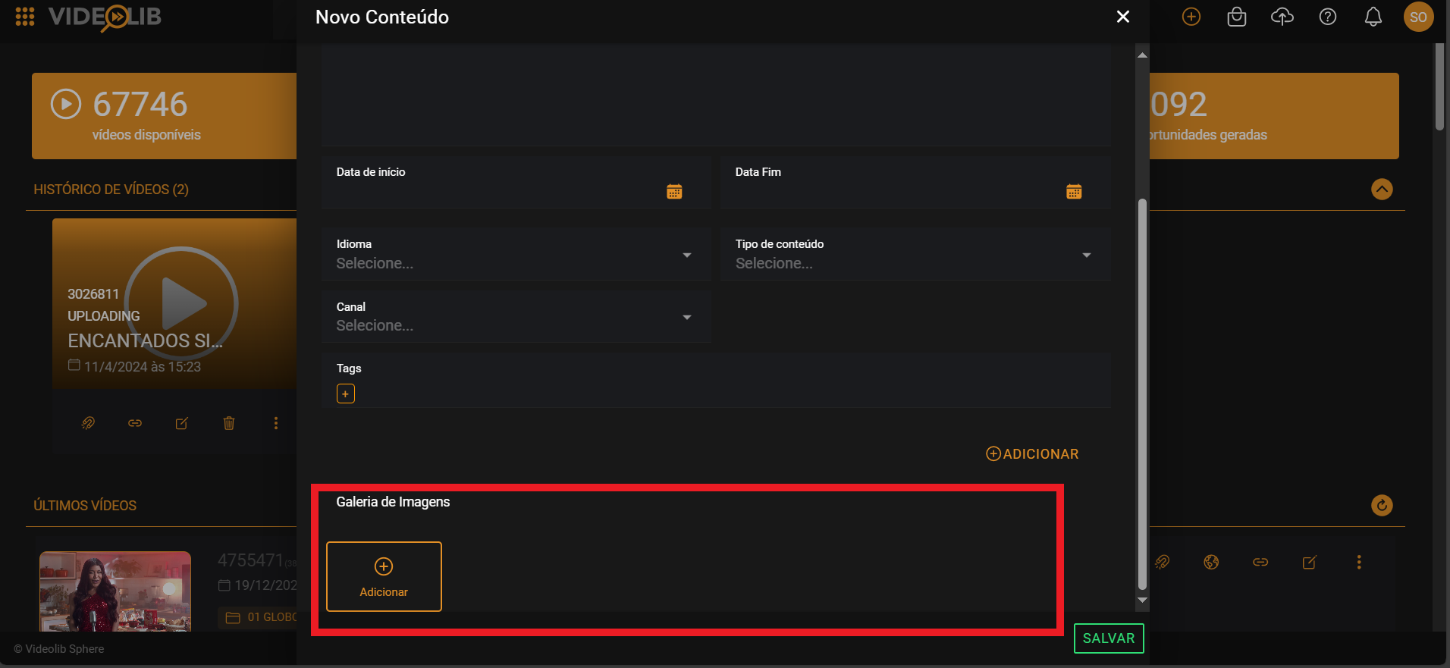Open the apps grid menu icon
Screen dimensions: 1450x668
click(x=25, y=17)
